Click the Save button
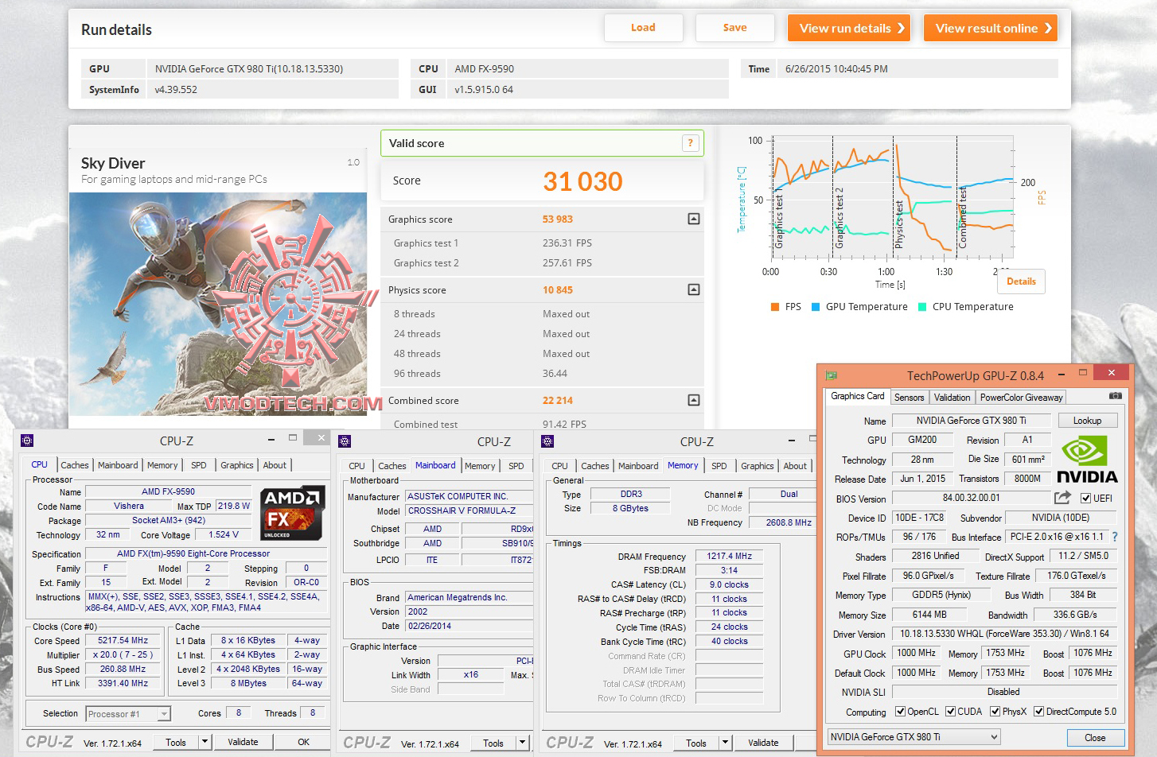 pos(734,28)
